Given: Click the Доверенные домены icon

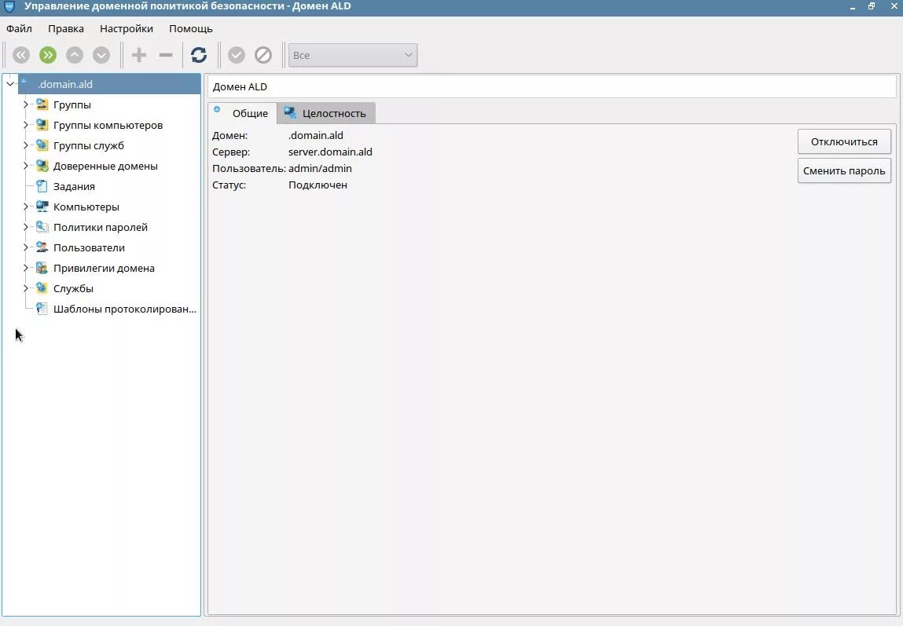Looking at the screenshot, I should pos(42,166).
